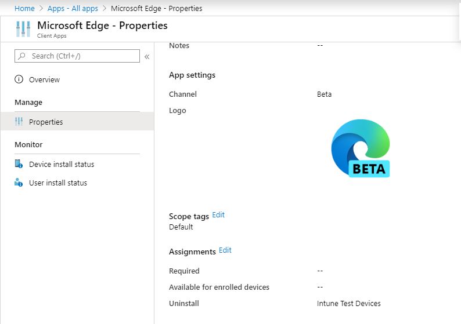Open Device install status under Monitor

coord(62,164)
